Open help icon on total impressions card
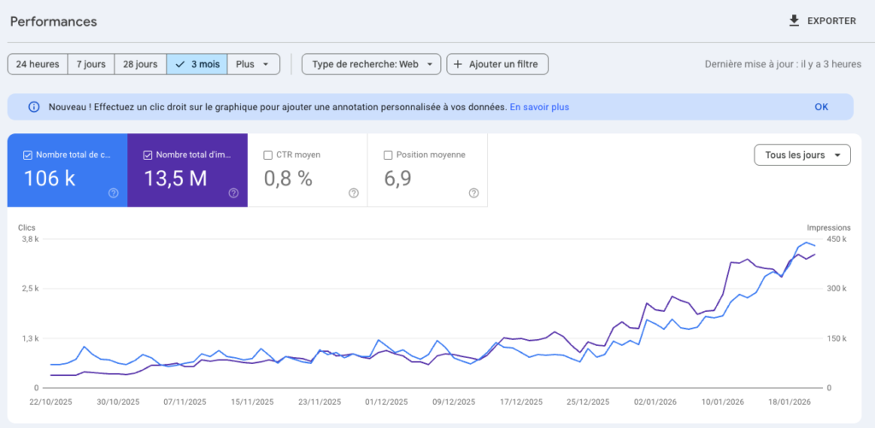 click(233, 193)
